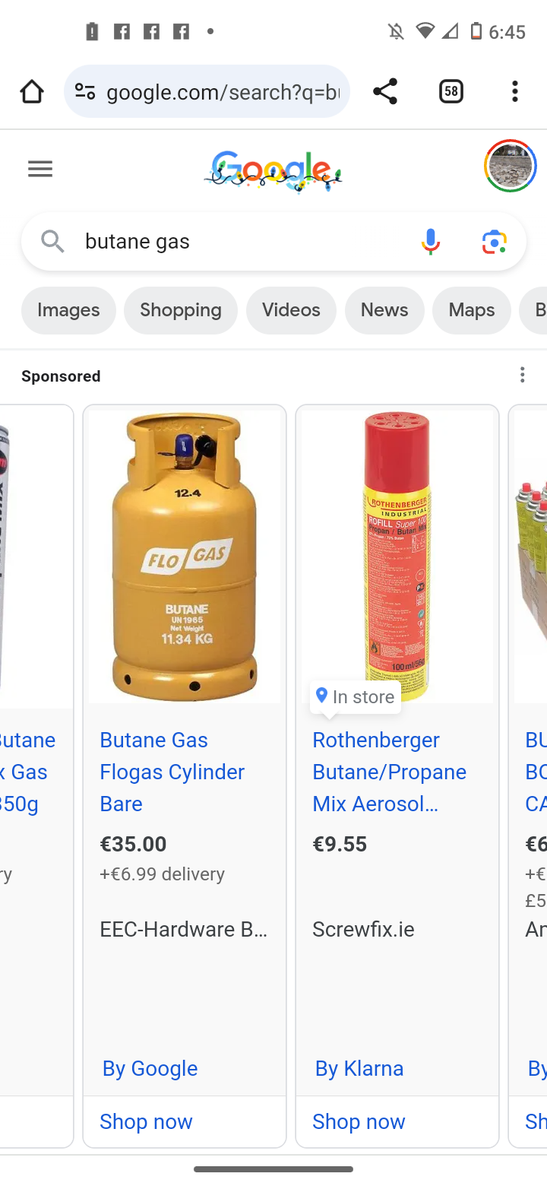
Task: Open the News results tab
Action: (x=384, y=310)
